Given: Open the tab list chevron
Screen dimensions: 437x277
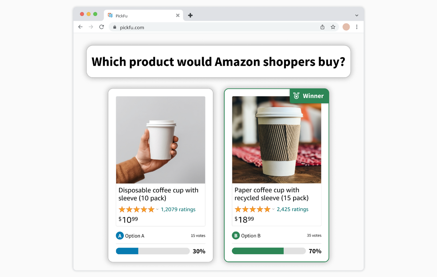Looking at the screenshot, I should tap(357, 15).
